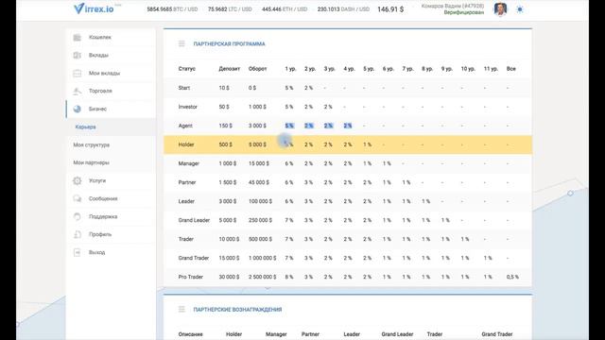The image size is (605, 340).
Task: Click the Статус column header
Action: click(x=187, y=69)
